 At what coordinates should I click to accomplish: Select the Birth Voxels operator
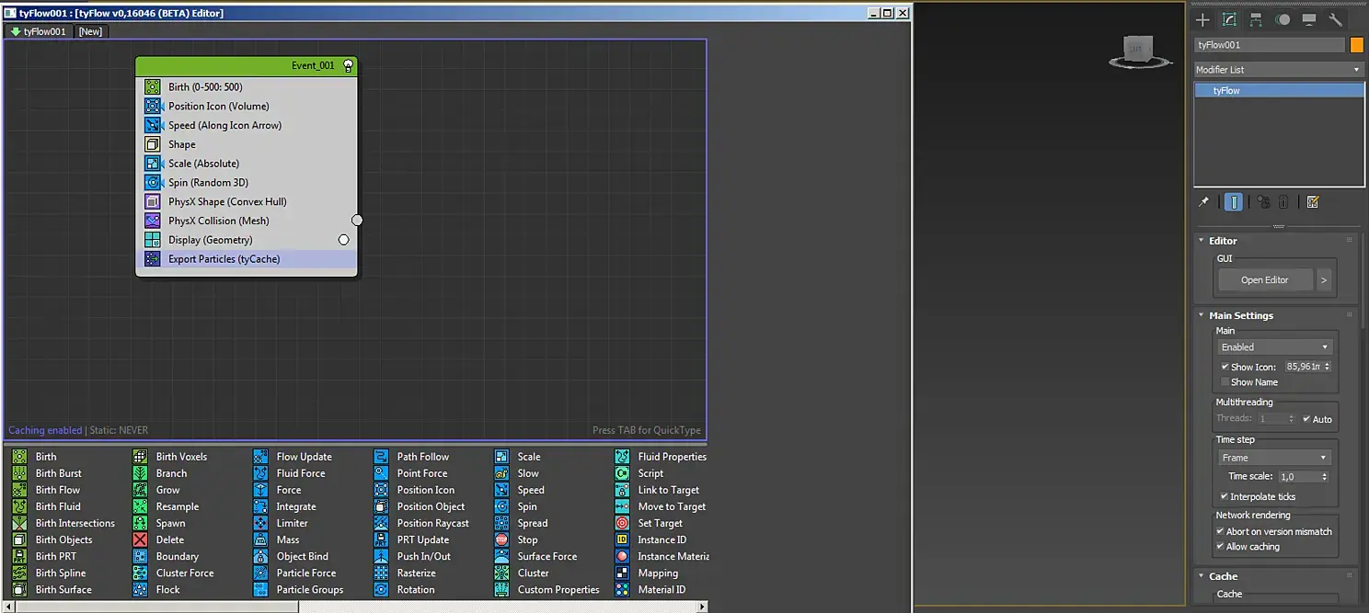pyautogui.click(x=171, y=457)
